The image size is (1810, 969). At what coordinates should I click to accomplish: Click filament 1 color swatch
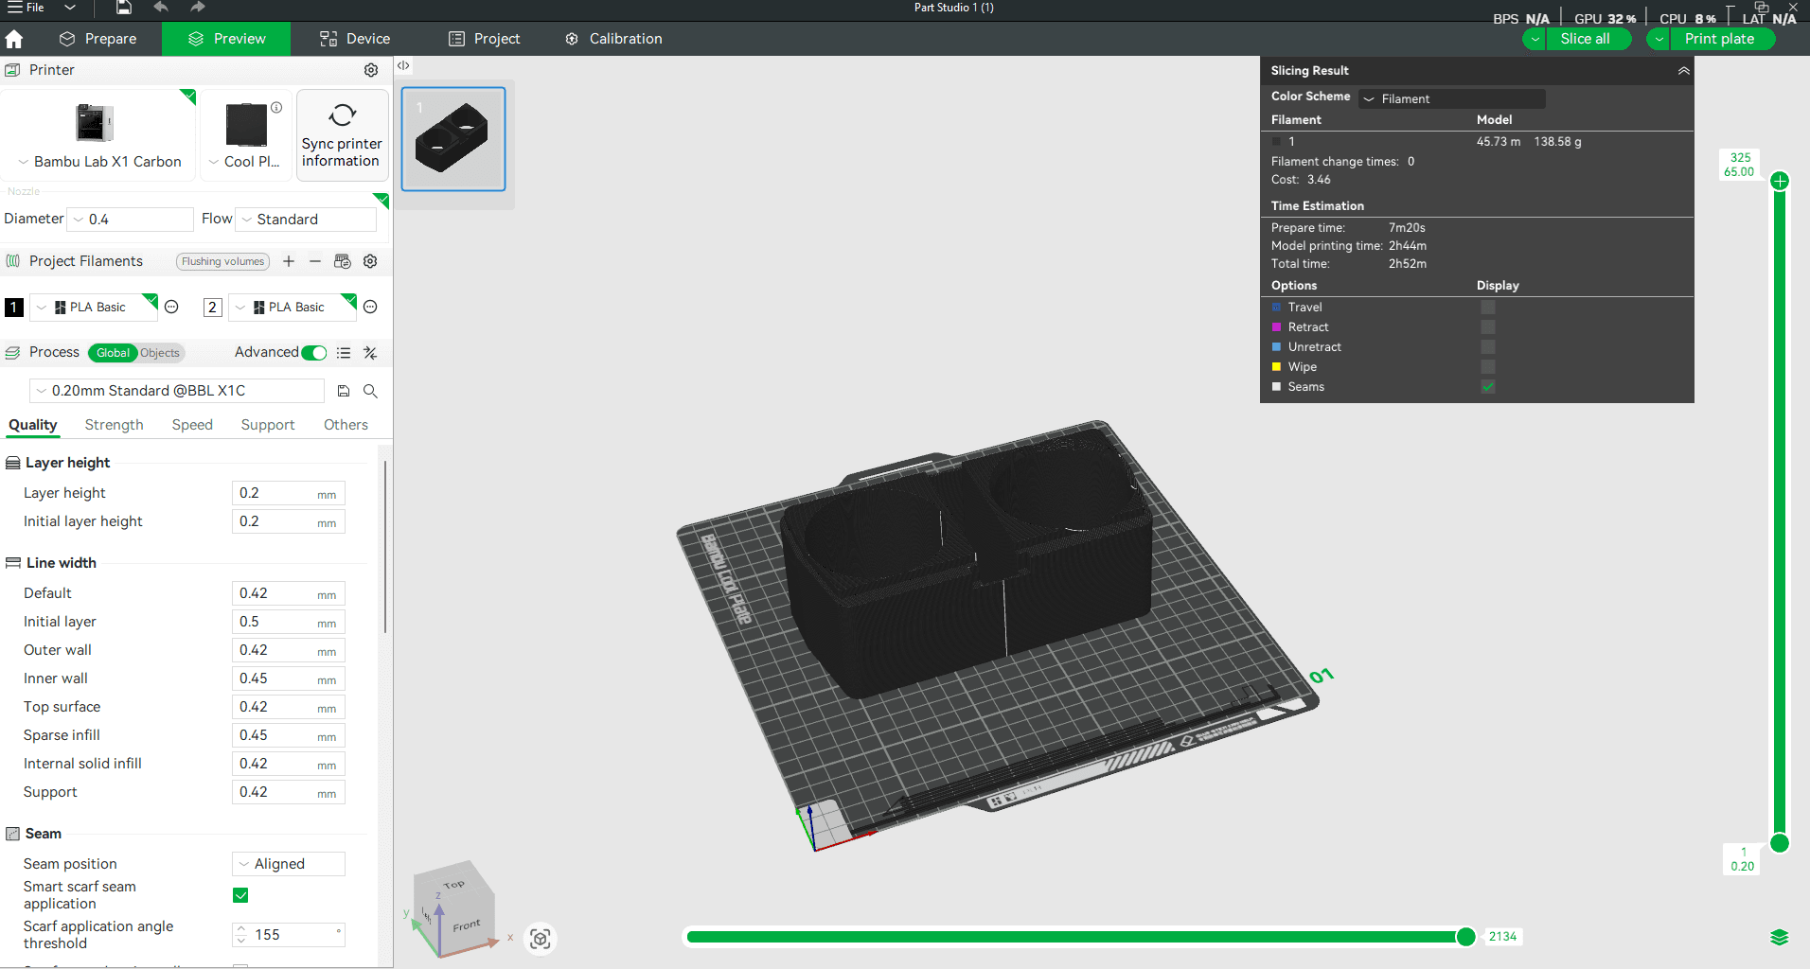[x=14, y=308]
